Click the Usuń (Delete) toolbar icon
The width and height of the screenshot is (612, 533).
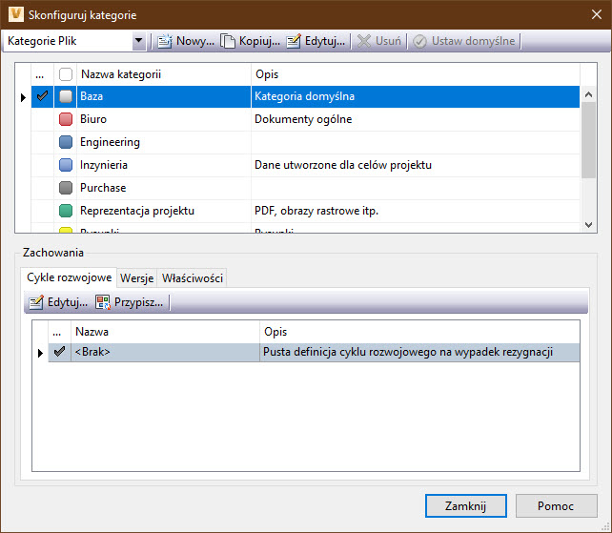click(x=363, y=42)
